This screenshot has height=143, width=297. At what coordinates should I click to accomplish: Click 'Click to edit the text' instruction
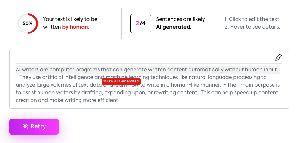coord(252,19)
